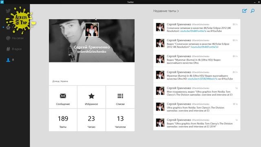Open the youtu.be link in second tweet
Screen dimensions: 261x147
[205, 47]
